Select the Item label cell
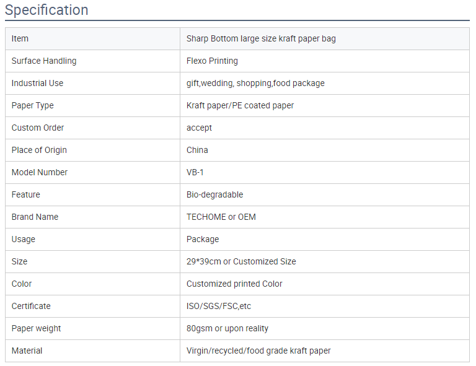Screen dimensions: 476x366 (92, 39)
